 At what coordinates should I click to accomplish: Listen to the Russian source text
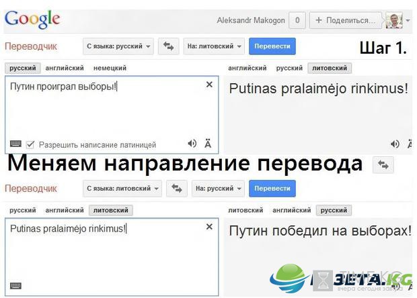click(x=192, y=144)
